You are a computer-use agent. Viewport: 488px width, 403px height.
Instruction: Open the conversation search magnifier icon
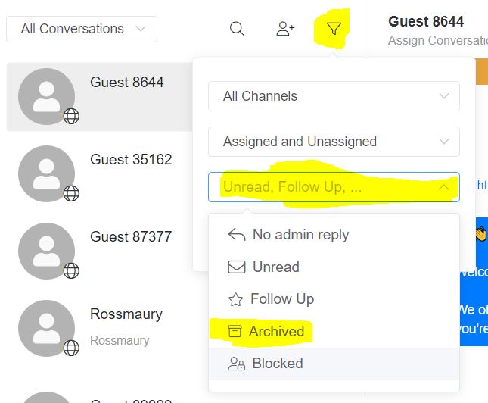point(237,29)
